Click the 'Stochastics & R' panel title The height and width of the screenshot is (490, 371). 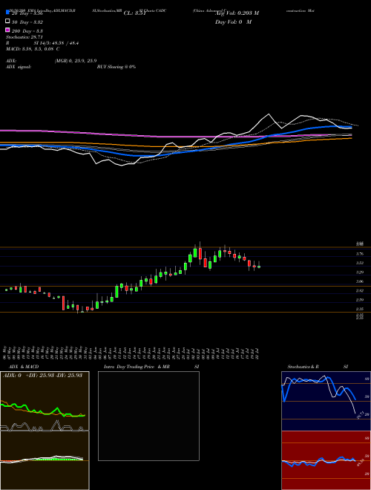tap(303, 367)
